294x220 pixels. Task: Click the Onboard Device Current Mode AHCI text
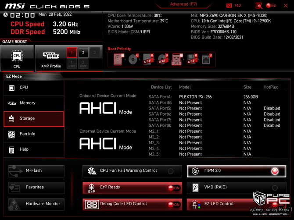106,109
